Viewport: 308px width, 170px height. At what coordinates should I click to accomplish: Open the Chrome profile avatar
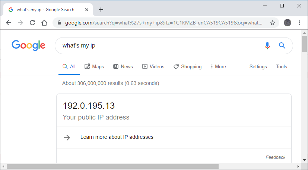[288, 23]
